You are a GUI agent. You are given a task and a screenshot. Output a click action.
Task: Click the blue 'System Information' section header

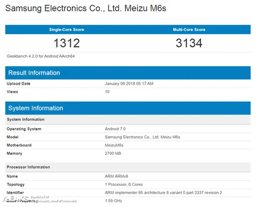coord(128,108)
